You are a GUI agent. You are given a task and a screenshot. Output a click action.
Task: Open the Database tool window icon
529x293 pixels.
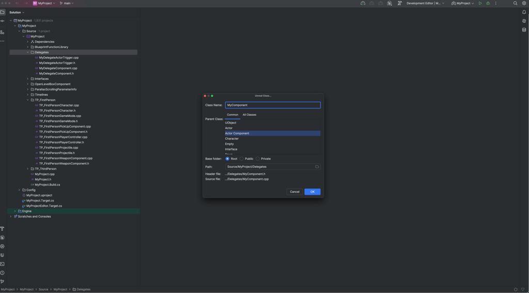524,29
